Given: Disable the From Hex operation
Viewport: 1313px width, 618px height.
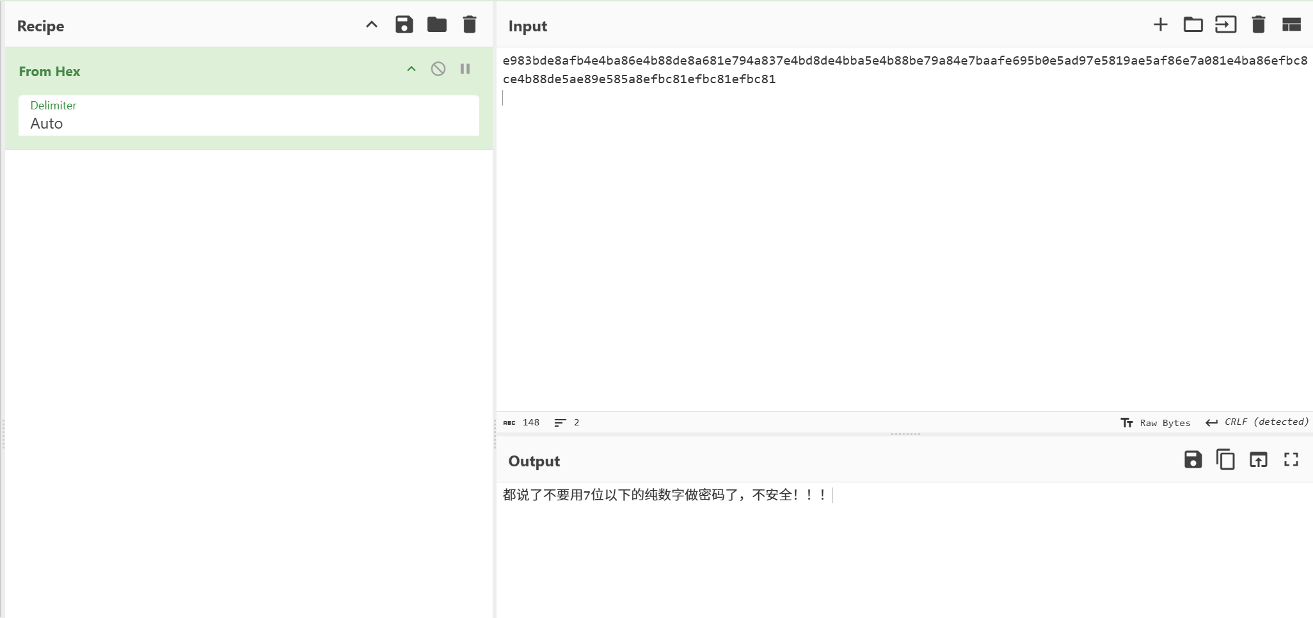Looking at the screenshot, I should [x=438, y=69].
